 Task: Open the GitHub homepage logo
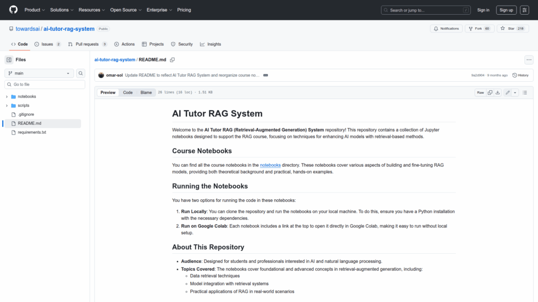[x=13, y=9]
